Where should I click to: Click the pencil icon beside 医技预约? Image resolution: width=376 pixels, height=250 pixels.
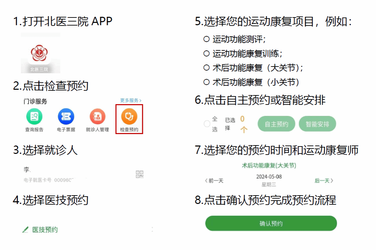pos(25,230)
